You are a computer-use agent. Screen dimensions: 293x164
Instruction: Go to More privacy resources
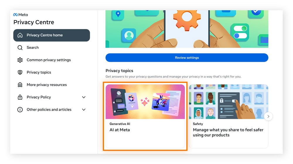tap(47, 85)
